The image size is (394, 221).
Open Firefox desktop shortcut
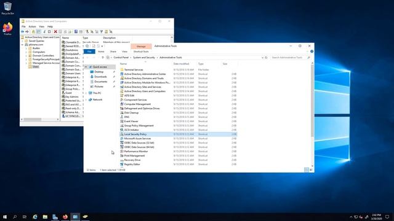coord(7,29)
